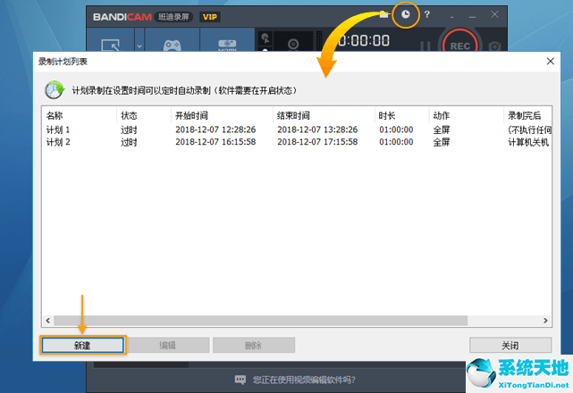Viewport: 573px width, 393px height.
Task: Open the video editing software prompt link
Action: pyautogui.click(x=304, y=380)
